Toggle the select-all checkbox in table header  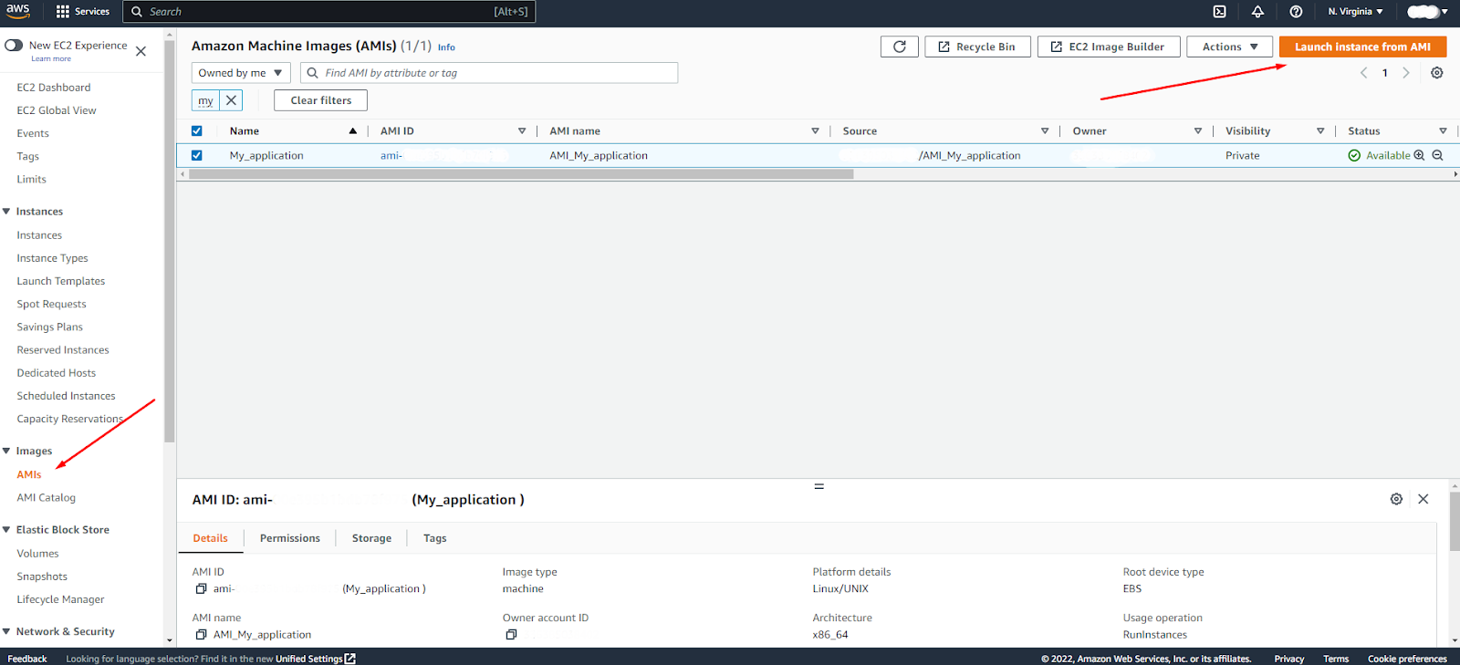click(197, 130)
